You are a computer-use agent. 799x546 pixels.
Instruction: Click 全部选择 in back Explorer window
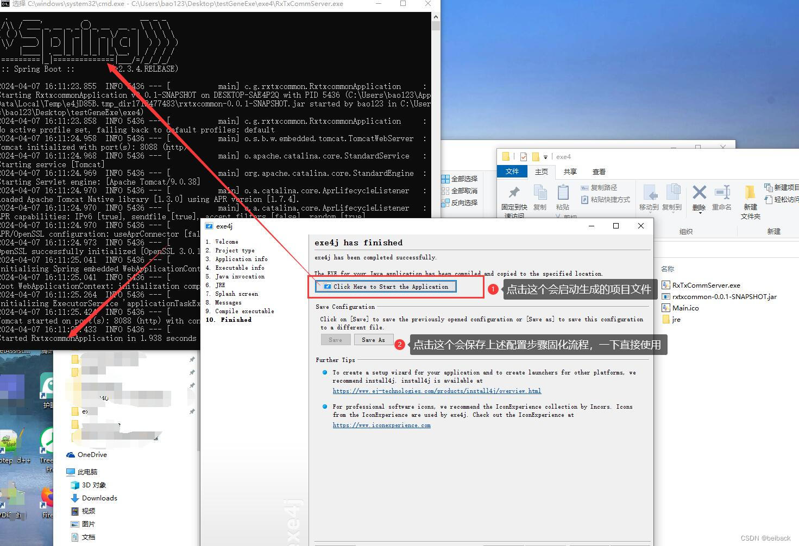click(x=460, y=179)
